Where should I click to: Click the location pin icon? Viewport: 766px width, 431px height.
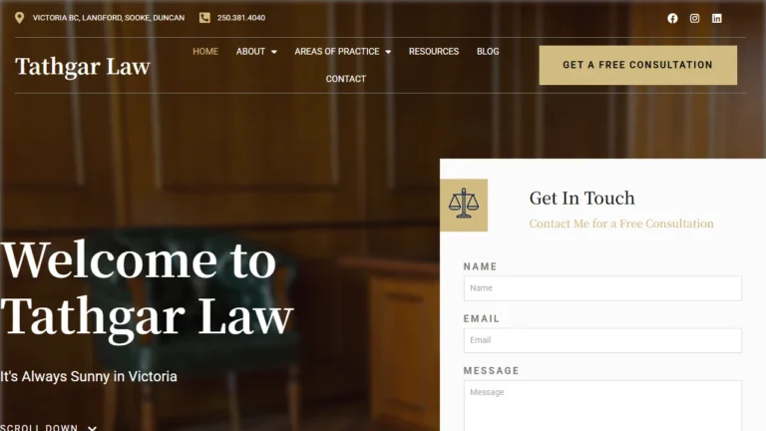[x=19, y=18]
